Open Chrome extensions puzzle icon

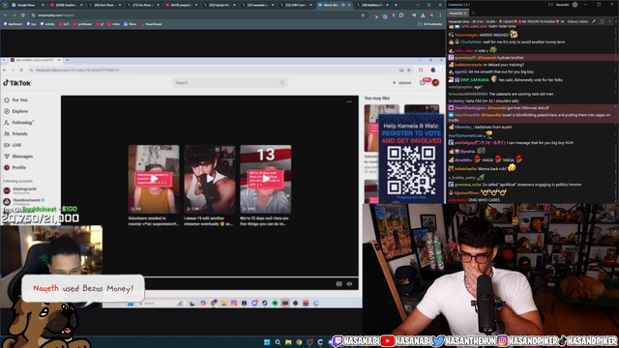[401, 15]
